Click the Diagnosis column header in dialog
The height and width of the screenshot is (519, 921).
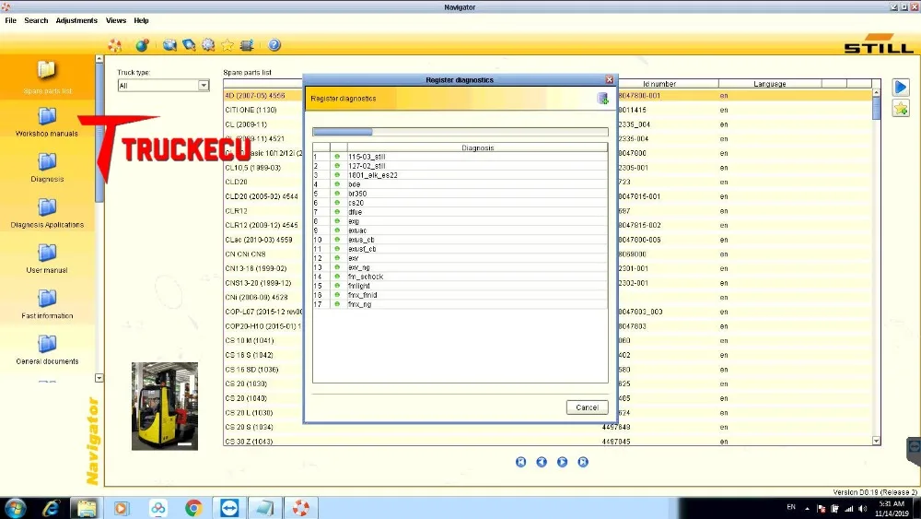477,148
